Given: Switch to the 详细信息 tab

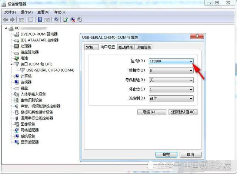Looking at the screenshot, I should coord(143,47).
